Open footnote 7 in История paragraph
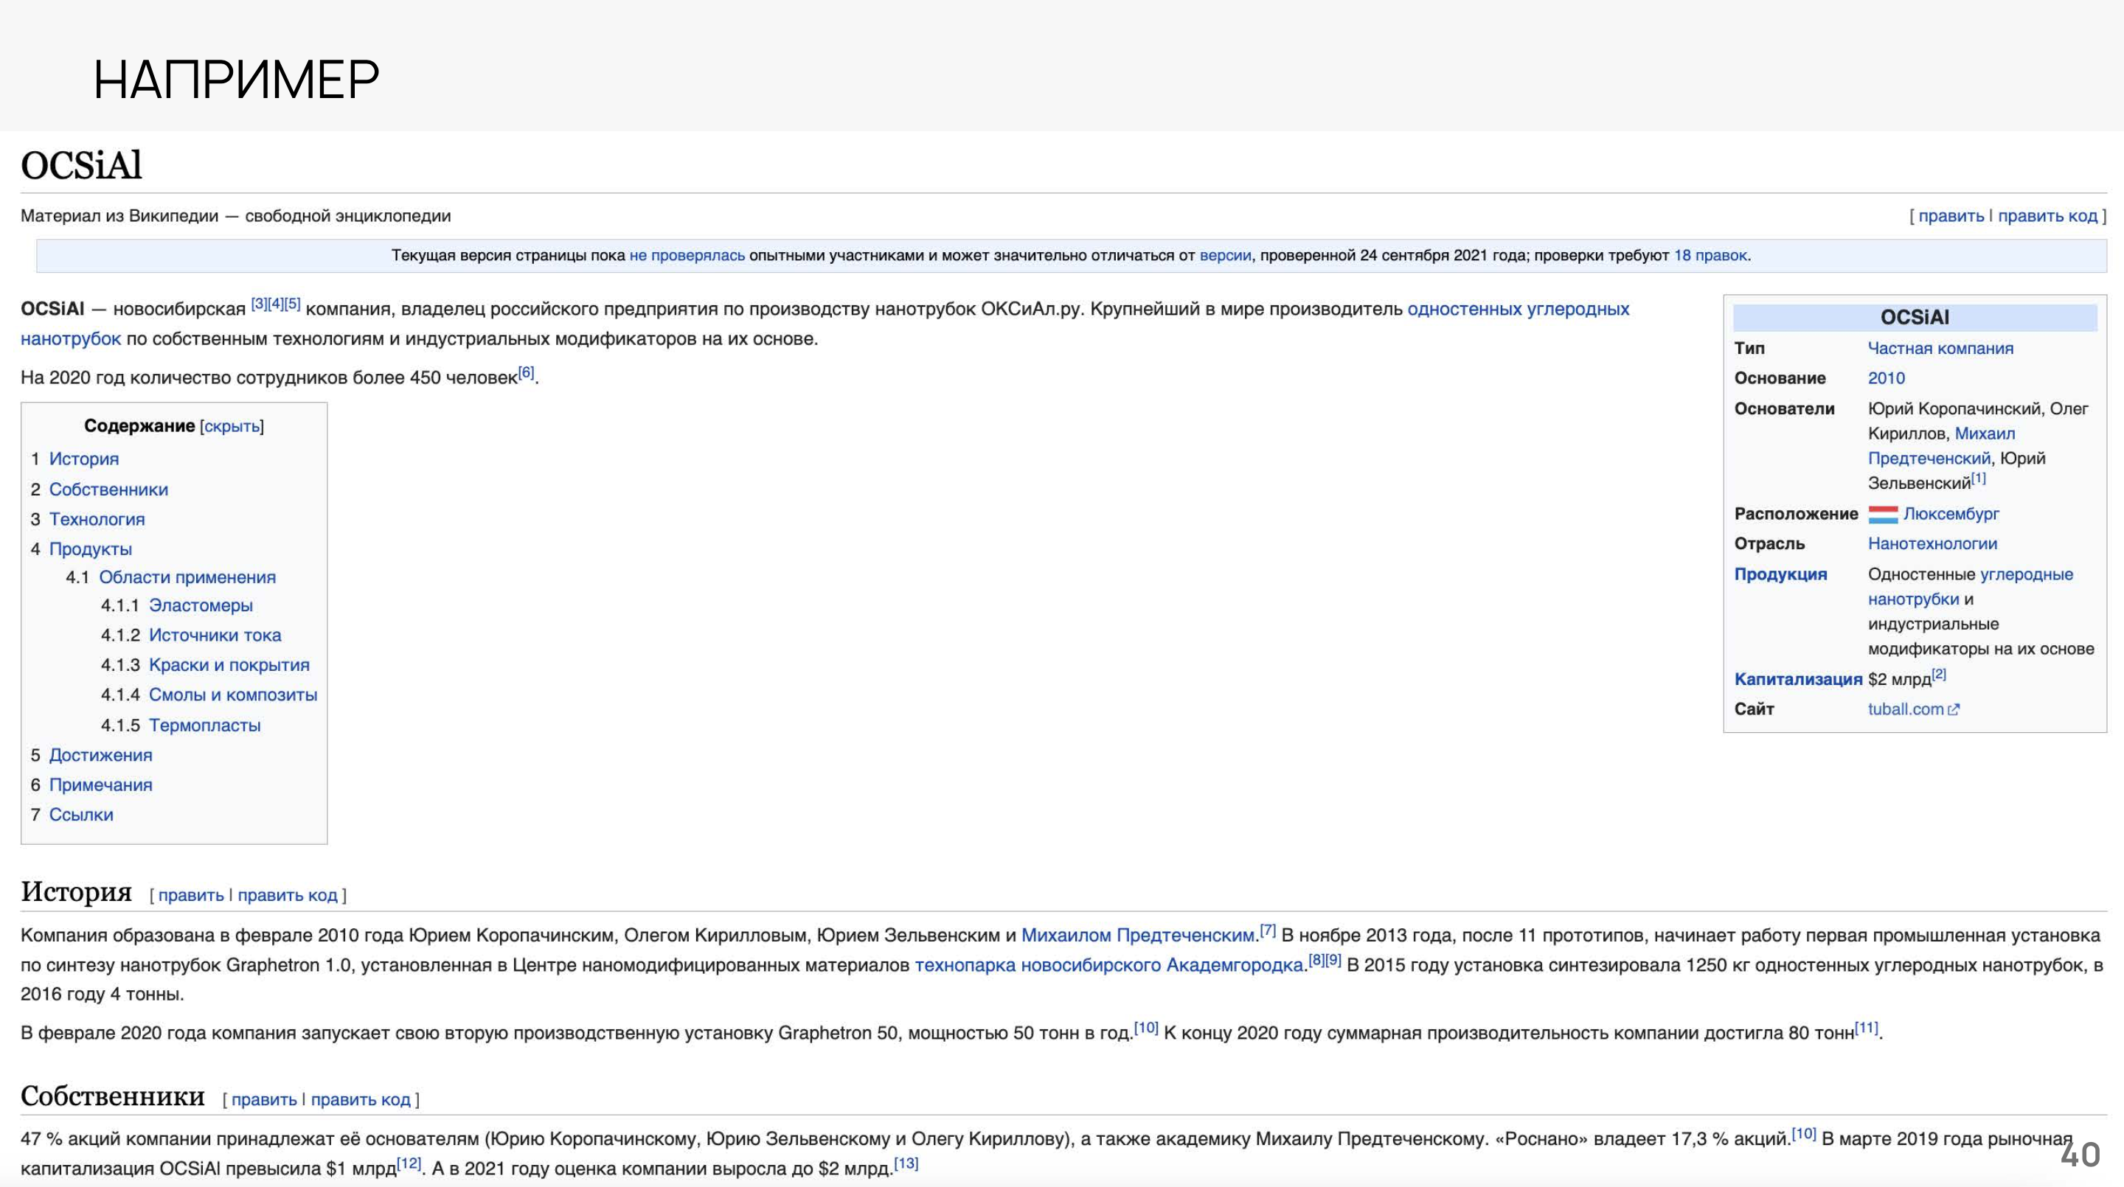The width and height of the screenshot is (2124, 1187). (1267, 930)
